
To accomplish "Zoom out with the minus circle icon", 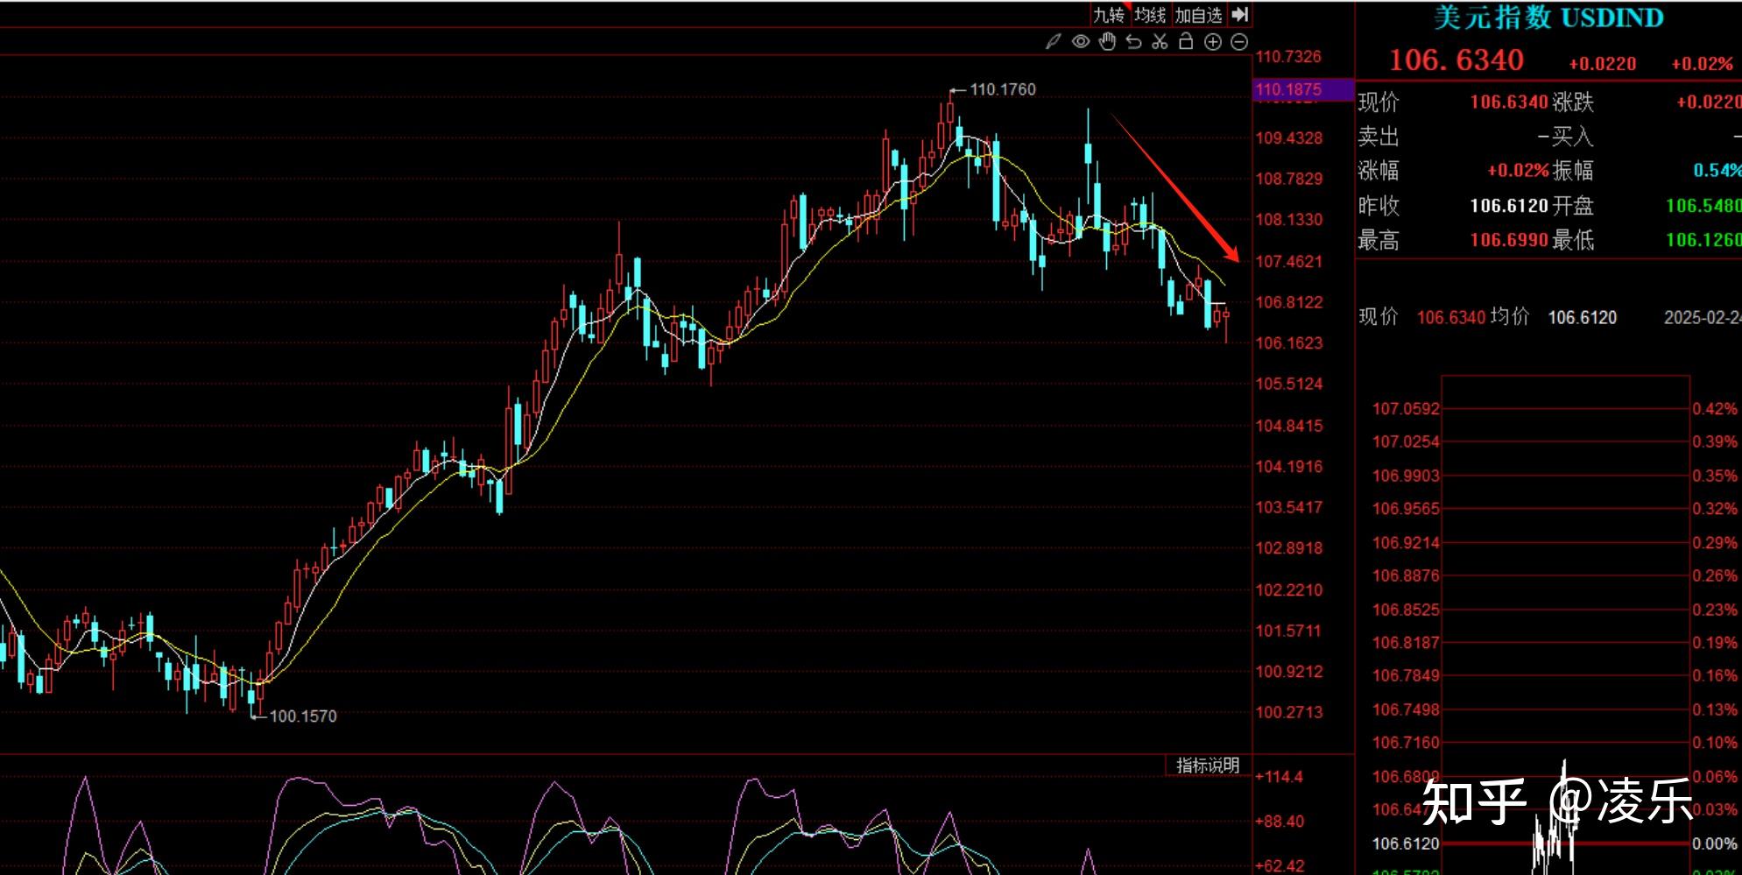I will coord(1239,42).
